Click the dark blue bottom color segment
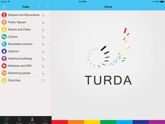This screenshot has width=165, height=124. [141, 122]
